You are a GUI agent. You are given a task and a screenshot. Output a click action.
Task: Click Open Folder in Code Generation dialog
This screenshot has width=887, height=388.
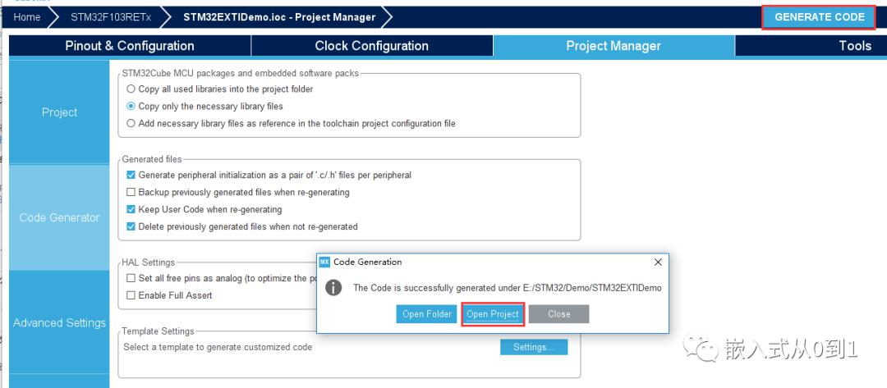426,314
